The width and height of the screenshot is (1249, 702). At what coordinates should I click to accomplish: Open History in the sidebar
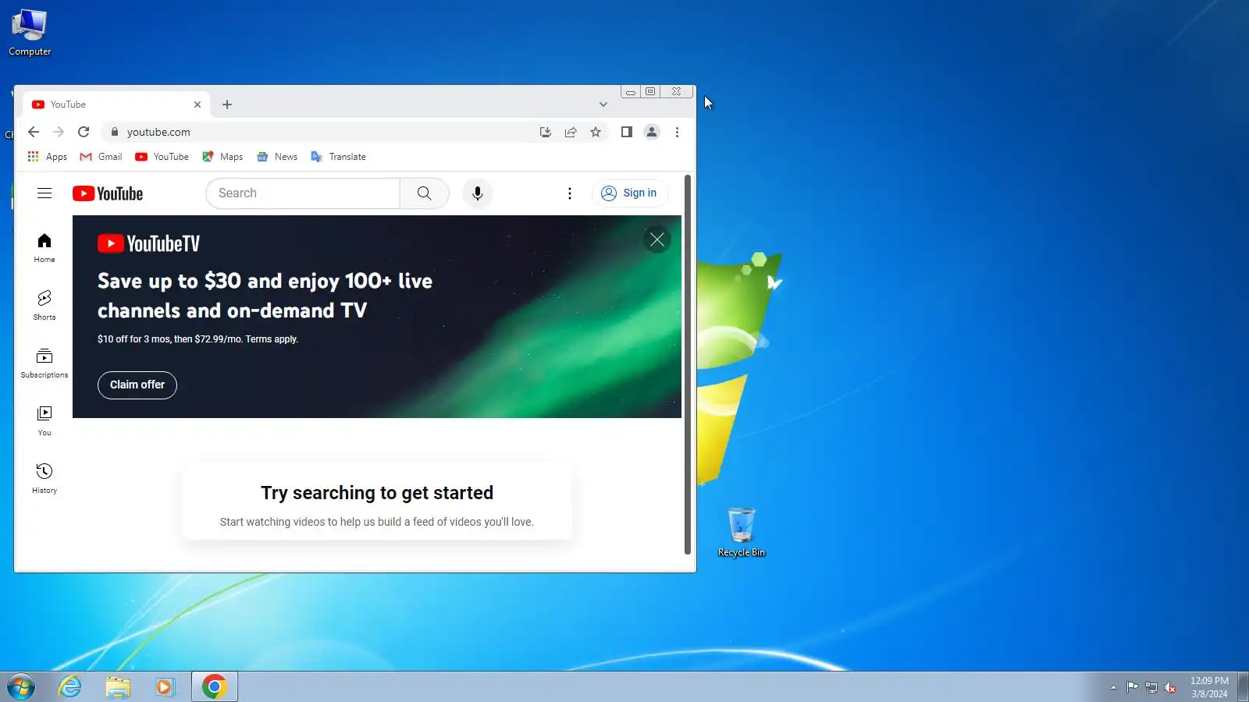44,479
